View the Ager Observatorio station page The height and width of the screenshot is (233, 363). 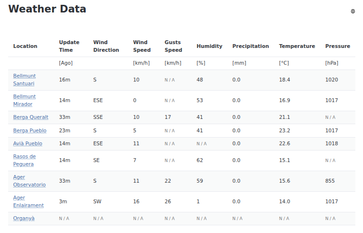coord(29,181)
